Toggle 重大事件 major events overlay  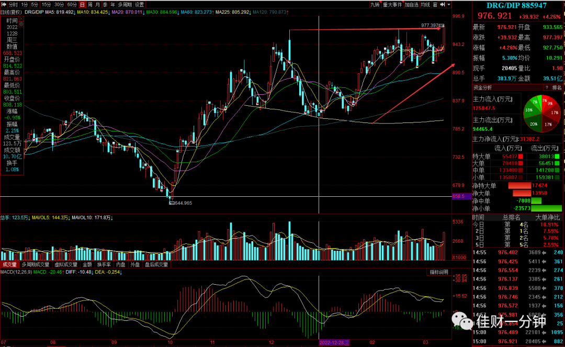392,5
